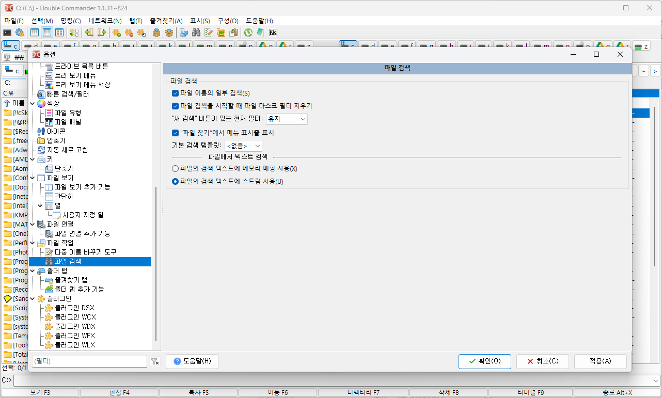Click the 터미널 F9 function button
The image size is (662, 398).
(x=532, y=392)
